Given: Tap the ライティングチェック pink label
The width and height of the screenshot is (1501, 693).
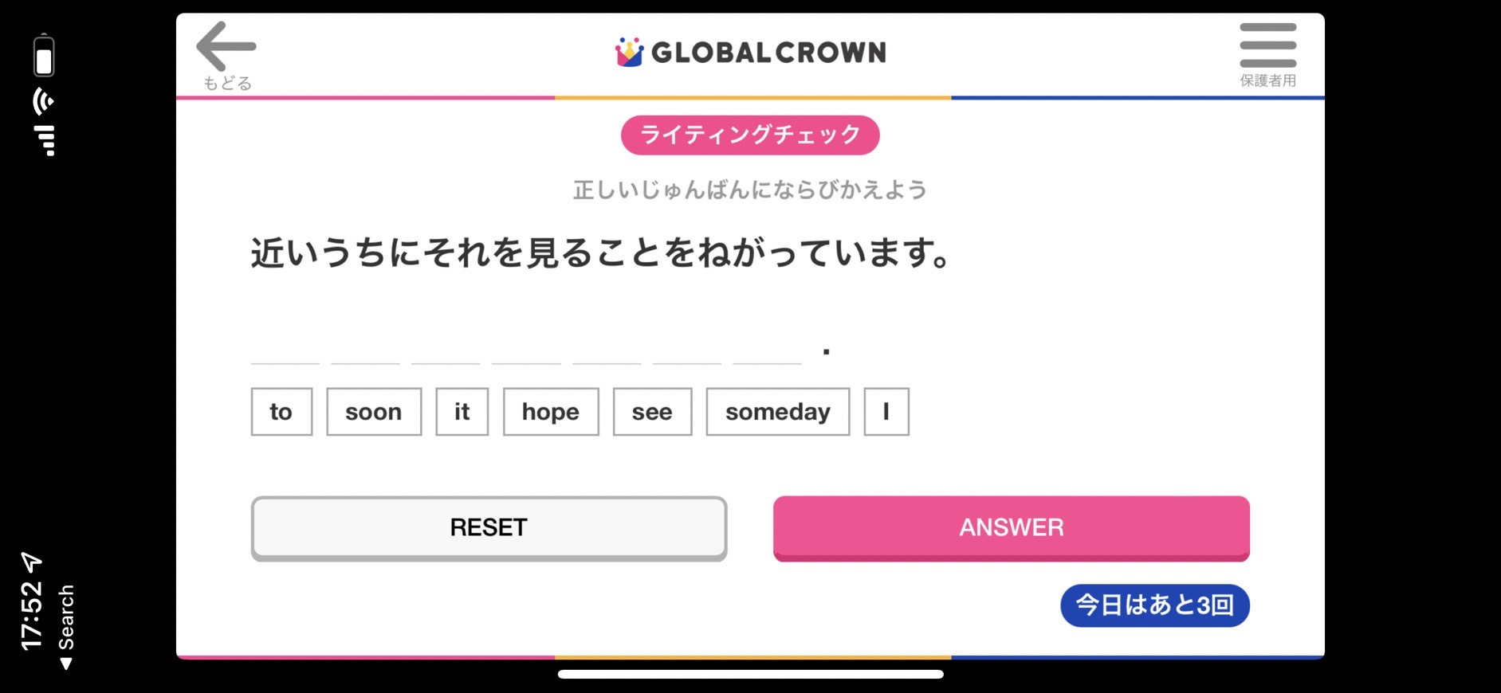Looking at the screenshot, I should (x=750, y=135).
